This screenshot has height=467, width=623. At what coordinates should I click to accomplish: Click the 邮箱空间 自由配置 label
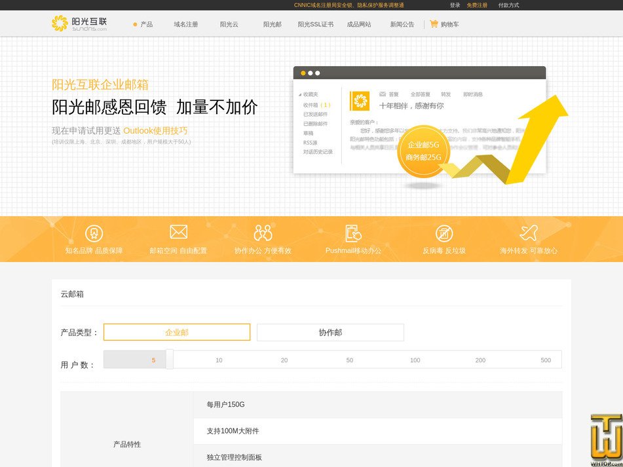click(178, 251)
